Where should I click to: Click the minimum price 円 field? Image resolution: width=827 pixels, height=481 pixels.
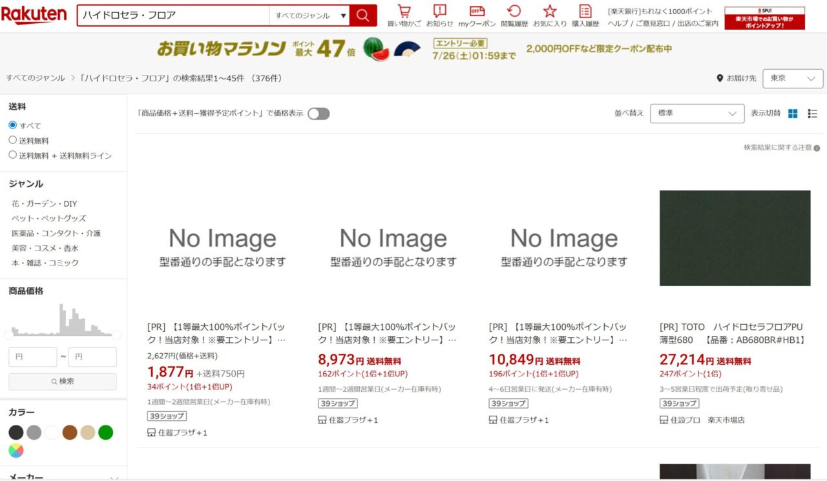click(33, 357)
